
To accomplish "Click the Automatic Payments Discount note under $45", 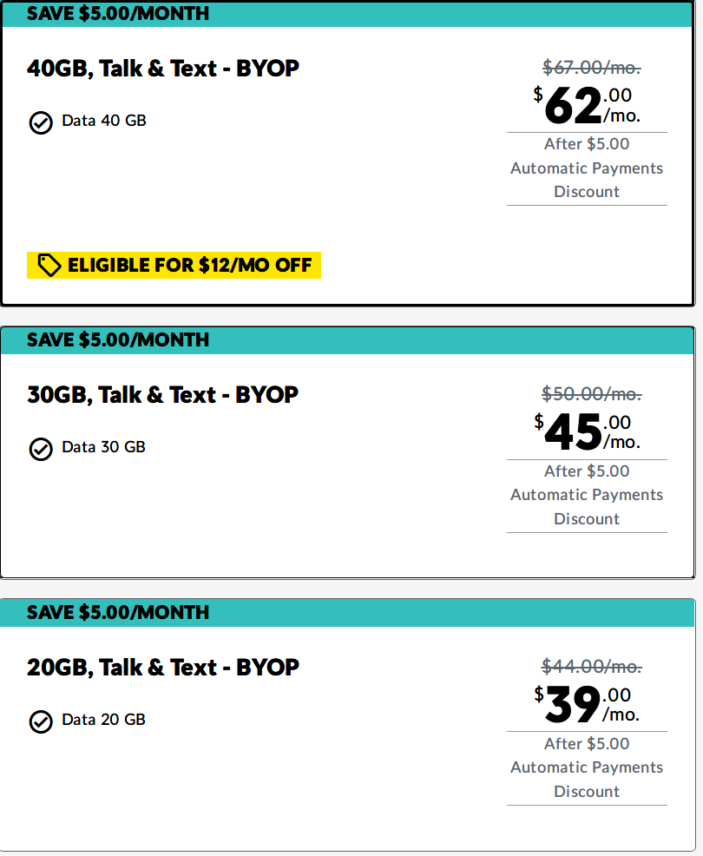I will tap(587, 495).
